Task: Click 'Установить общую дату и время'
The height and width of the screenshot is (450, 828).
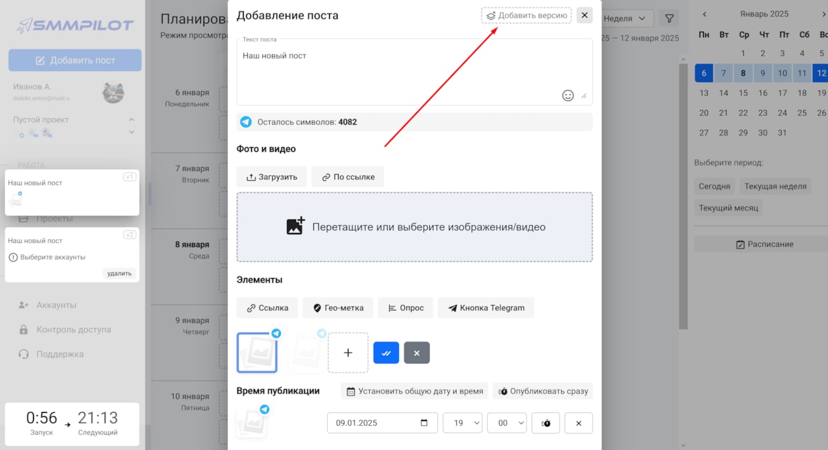Action: (414, 391)
